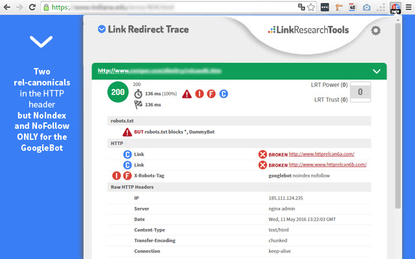Image resolution: width=415 pixels, height=259 pixels.
Task: Click the warning icon in robots.txt row
Action: pyautogui.click(x=127, y=131)
